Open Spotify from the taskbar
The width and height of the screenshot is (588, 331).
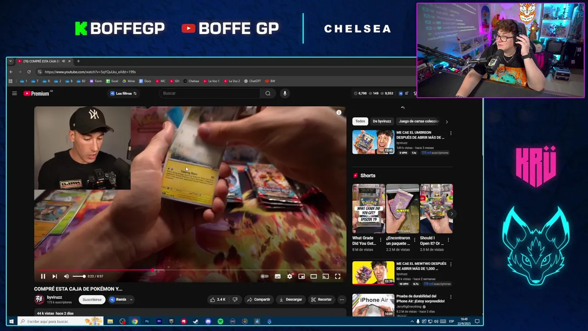pos(220,321)
